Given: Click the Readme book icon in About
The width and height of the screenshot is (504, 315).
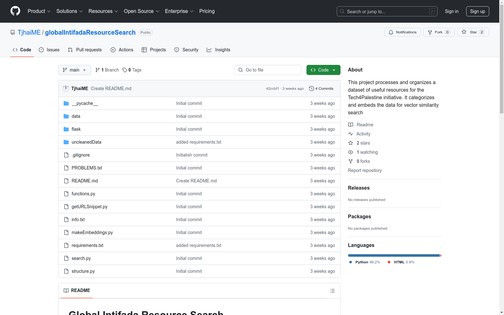Looking at the screenshot, I should point(351,125).
